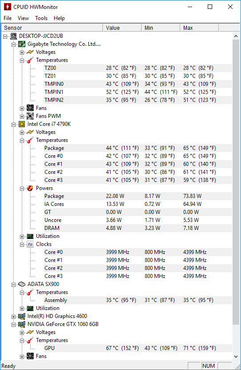Select the TZ00 temperature row
Viewport: 241px width, 370px height.
tap(138, 68)
